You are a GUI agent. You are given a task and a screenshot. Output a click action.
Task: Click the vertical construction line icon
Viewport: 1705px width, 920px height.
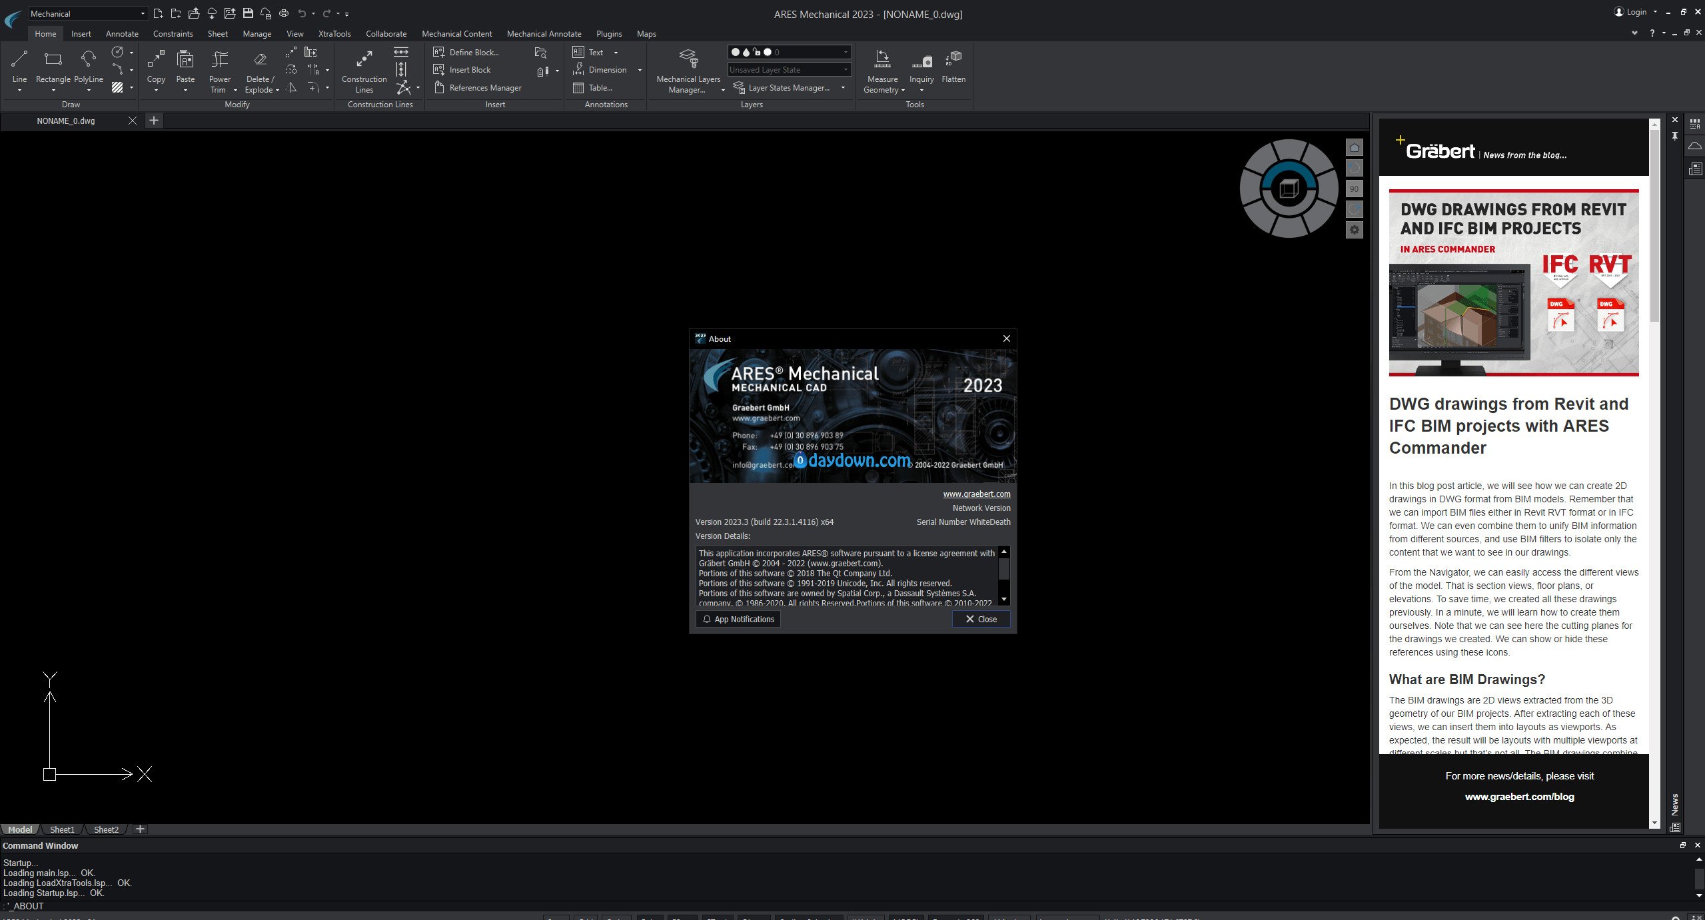[x=400, y=69]
